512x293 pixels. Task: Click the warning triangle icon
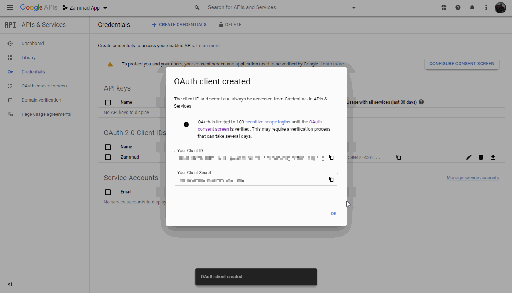point(110,64)
